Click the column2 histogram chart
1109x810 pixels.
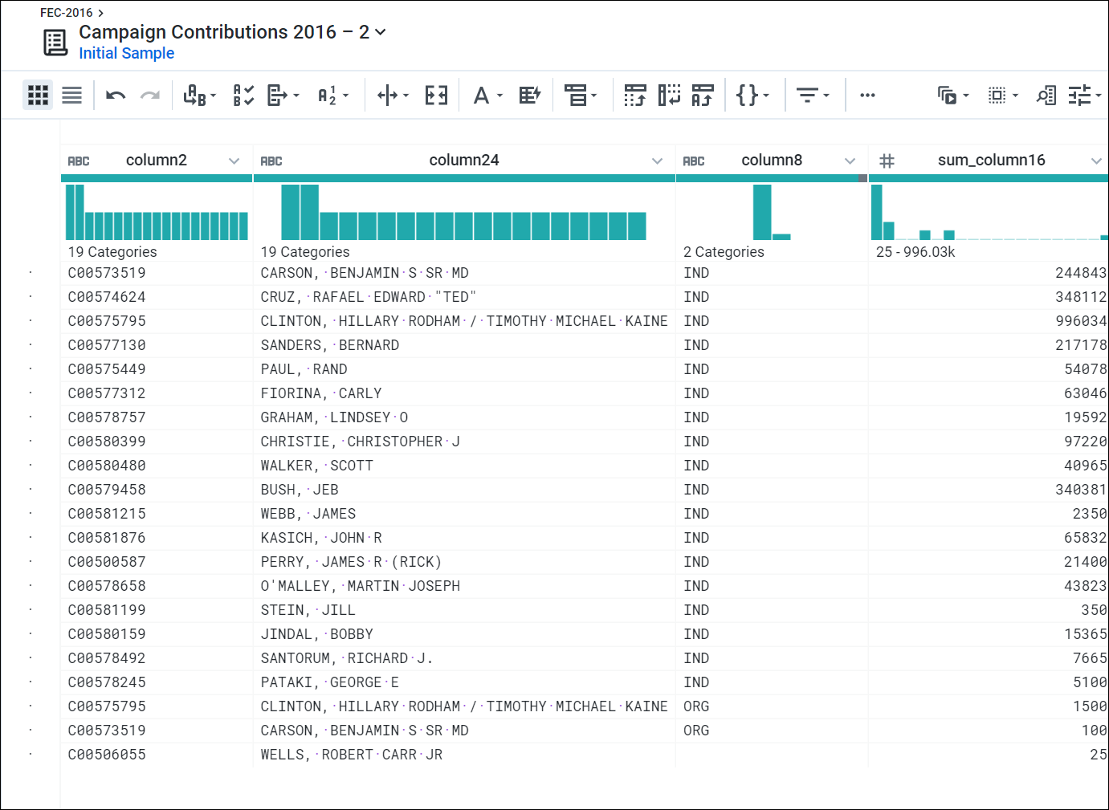pyautogui.click(x=157, y=212)
